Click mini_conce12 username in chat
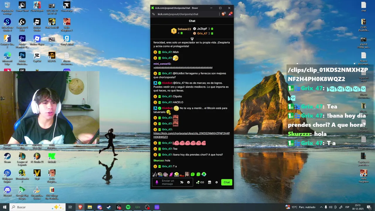This screenshot has width=375, height=211. pyautogui.click(x=162, y=64)
